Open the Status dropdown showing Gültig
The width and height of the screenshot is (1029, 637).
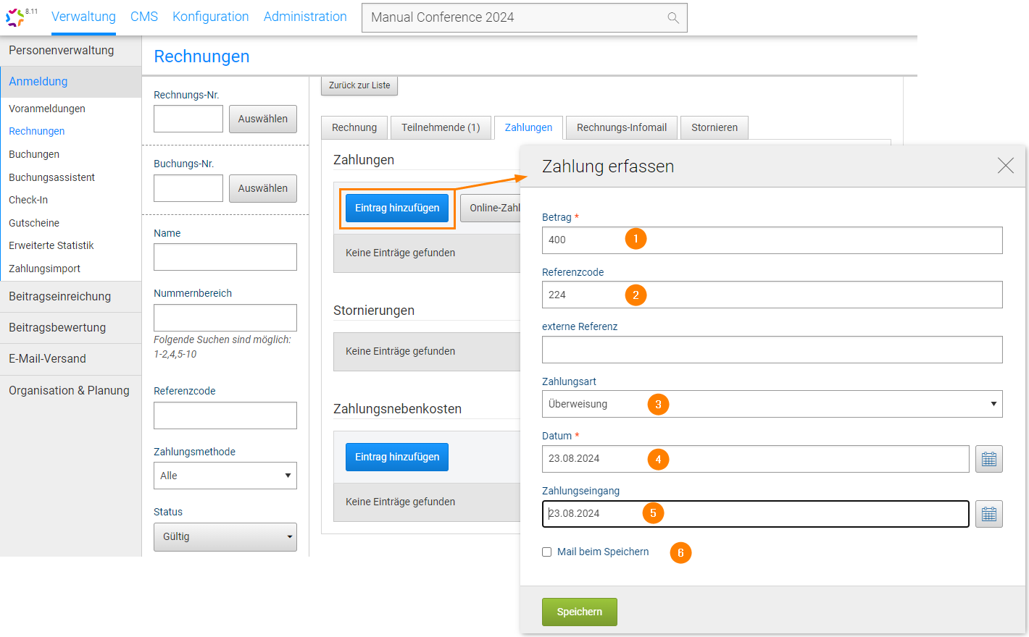[x=225, y=536]
